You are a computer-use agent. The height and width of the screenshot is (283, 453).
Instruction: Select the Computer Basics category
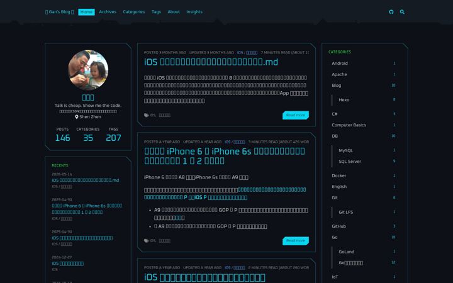point(364,125)
